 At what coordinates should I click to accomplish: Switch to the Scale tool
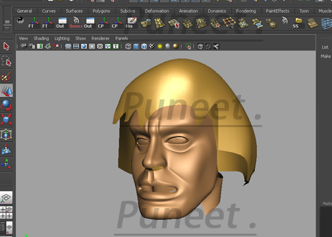(7, 120)
